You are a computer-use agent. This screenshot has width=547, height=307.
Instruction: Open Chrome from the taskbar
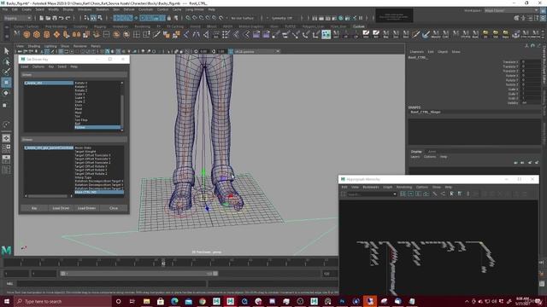(x=203, y=301)
